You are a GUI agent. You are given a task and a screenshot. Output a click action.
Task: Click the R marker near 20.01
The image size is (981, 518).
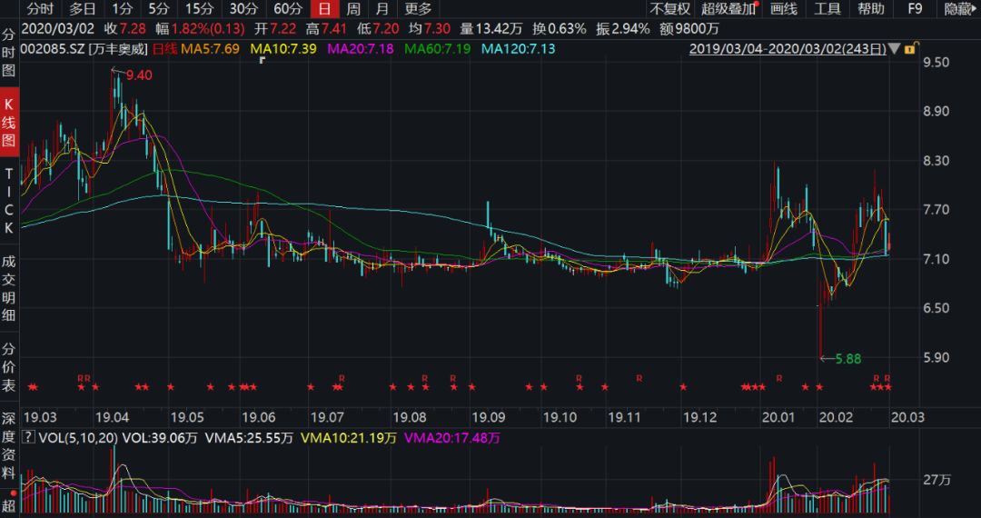click(778, 377)
